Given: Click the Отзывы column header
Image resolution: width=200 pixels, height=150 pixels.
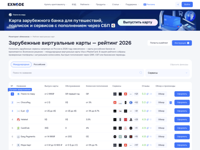Looking at the screenshot, I should click(x=146, y=86).
